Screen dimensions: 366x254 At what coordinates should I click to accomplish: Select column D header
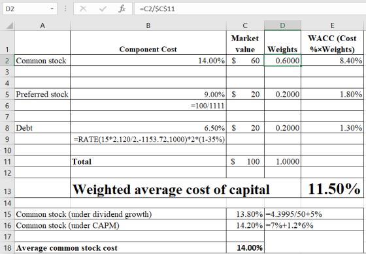pos(282,25)
